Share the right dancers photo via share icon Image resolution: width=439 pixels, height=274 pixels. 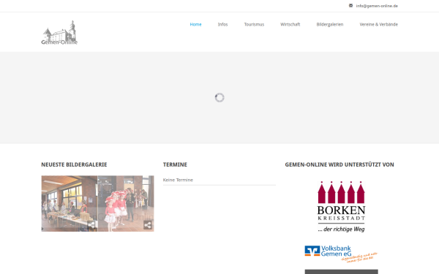[x=148, y=225]
